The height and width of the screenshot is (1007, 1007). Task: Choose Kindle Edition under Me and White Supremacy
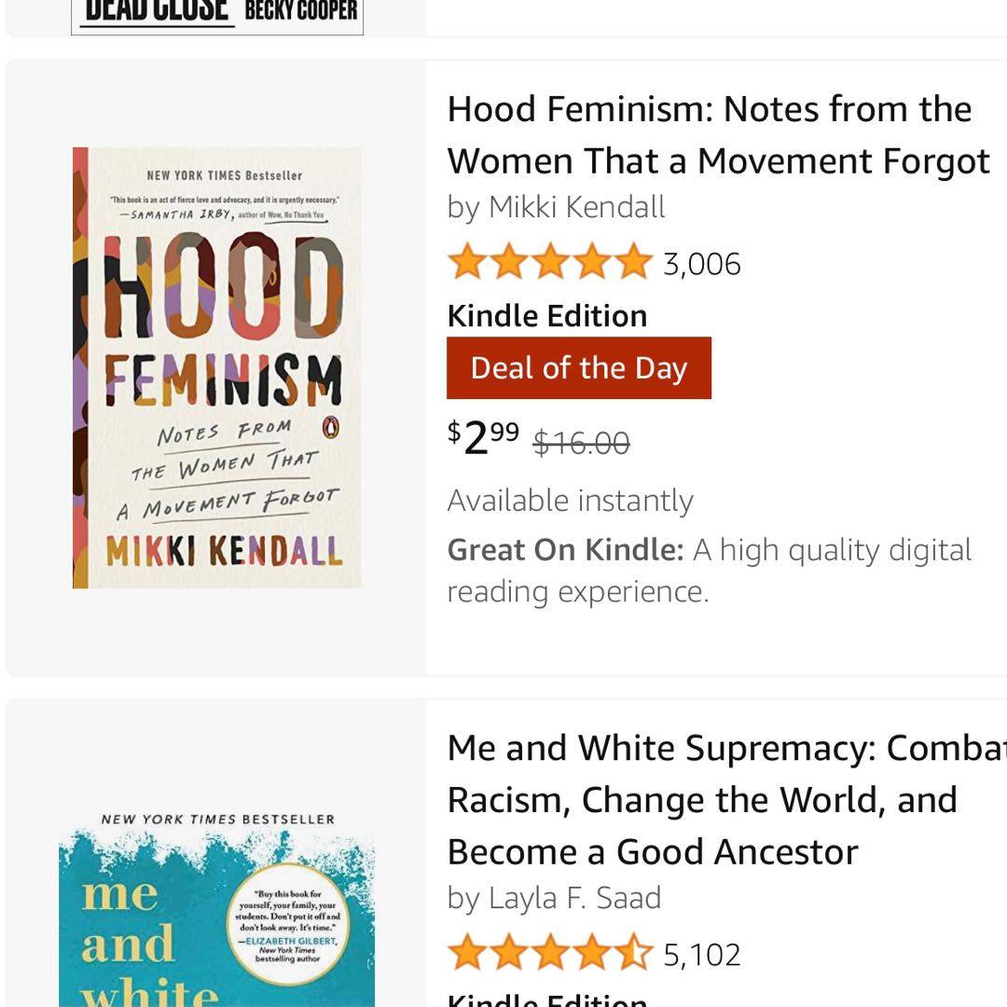547,1000
